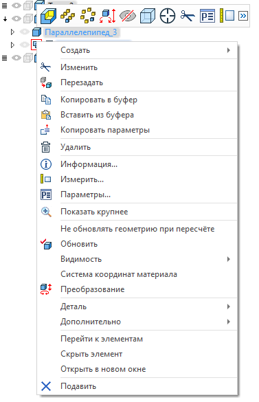259x402 pixels.
Task: Toggle the faded eye beside red-outlined icon
Action: pos(25,45)
